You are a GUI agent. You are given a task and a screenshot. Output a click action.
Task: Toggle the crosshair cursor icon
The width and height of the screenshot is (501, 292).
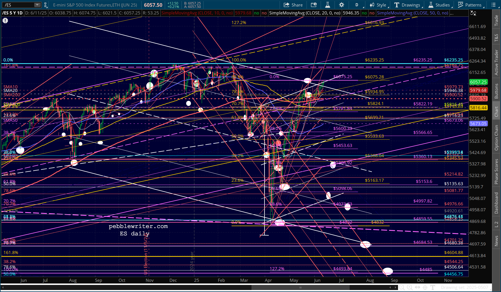coord(425,287)
